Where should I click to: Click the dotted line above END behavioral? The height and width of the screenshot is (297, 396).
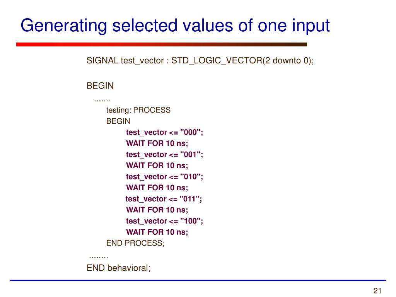(x=98, y=256)
